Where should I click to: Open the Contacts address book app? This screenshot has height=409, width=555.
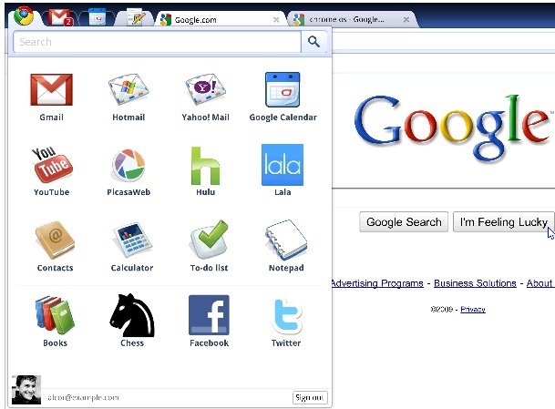tap(55, 240)
